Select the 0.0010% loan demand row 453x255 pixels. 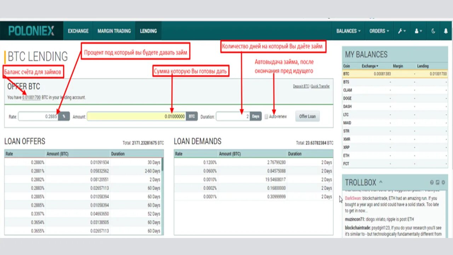click(x=254, y=180)
